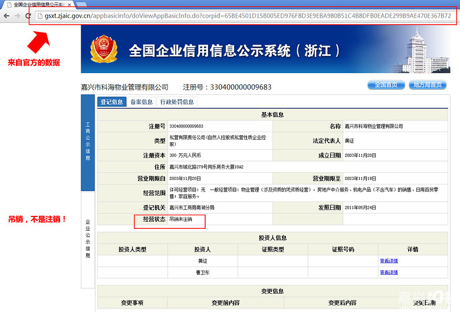Screen dimensions: 460x312
Task: Click the browser back arrow
Action: click(6, 15)
